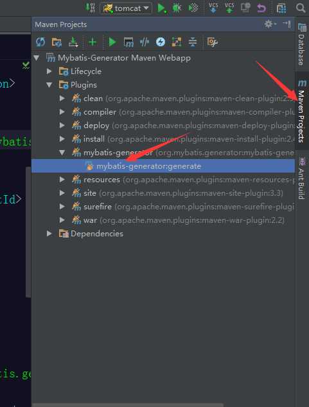The height and width of the screenshot is (407, 309).
Task: Expand the install plugin node
Action: point(62,138)
